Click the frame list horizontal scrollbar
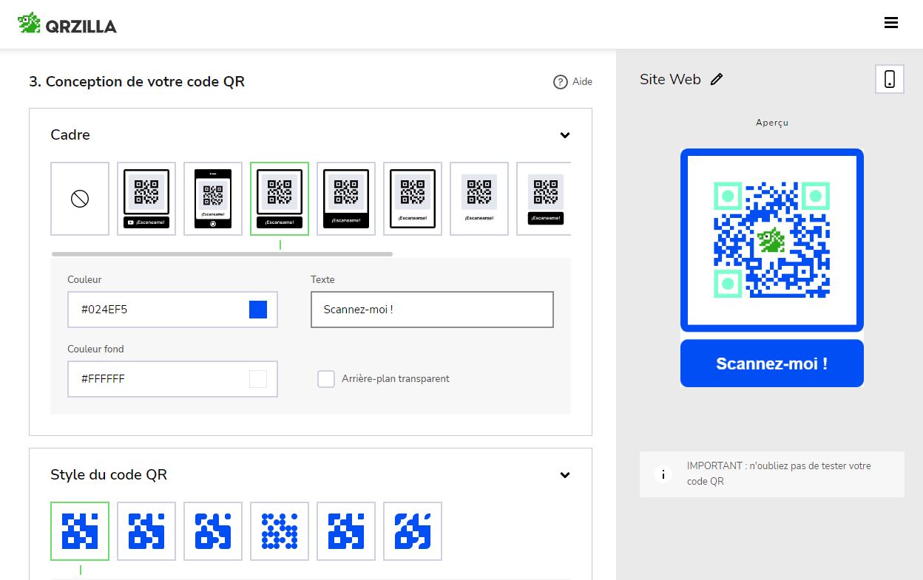This screenshot has width=923, height=580. [x=222, y=254]
